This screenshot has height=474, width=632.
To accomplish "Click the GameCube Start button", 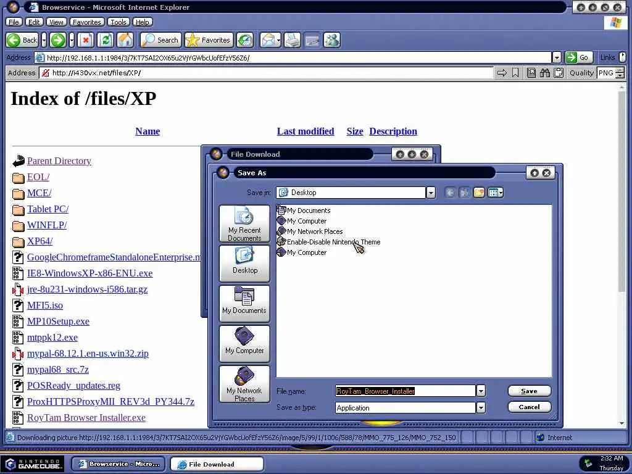I will 34,464.
